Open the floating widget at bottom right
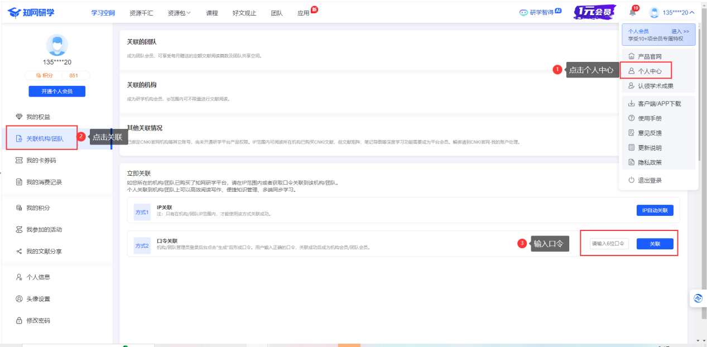The image size is (707, 347). pyautogui.click(x=699, y=298)
